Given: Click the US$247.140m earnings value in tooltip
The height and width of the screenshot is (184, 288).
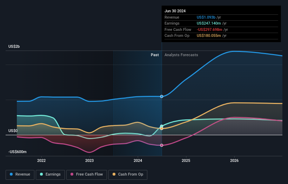Looking at the screenshot, I should point(209,23).
